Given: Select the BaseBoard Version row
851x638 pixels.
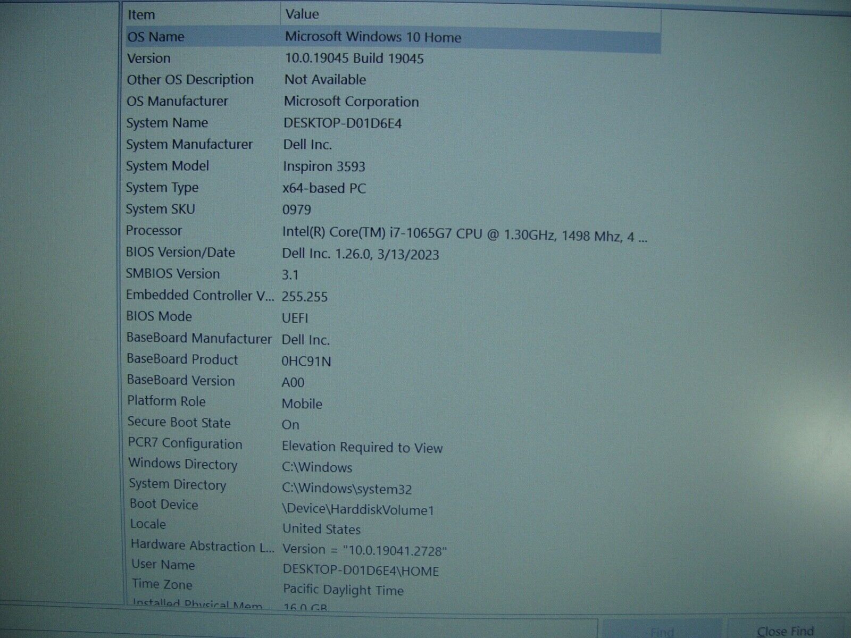Looking at the screenshot, I should 393,381.
